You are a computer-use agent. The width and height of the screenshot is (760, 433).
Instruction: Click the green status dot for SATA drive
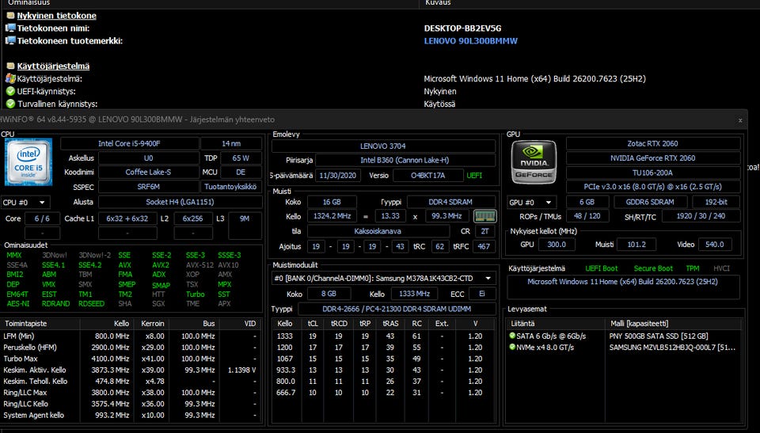point(512,336)
